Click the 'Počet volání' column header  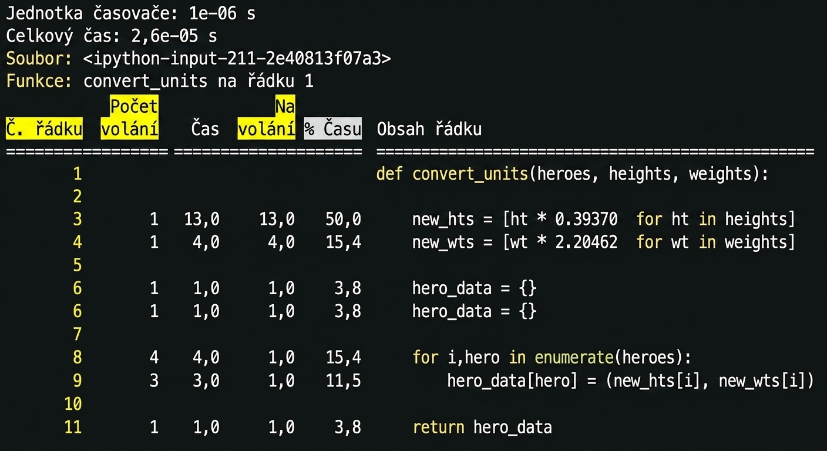point(130,117)
